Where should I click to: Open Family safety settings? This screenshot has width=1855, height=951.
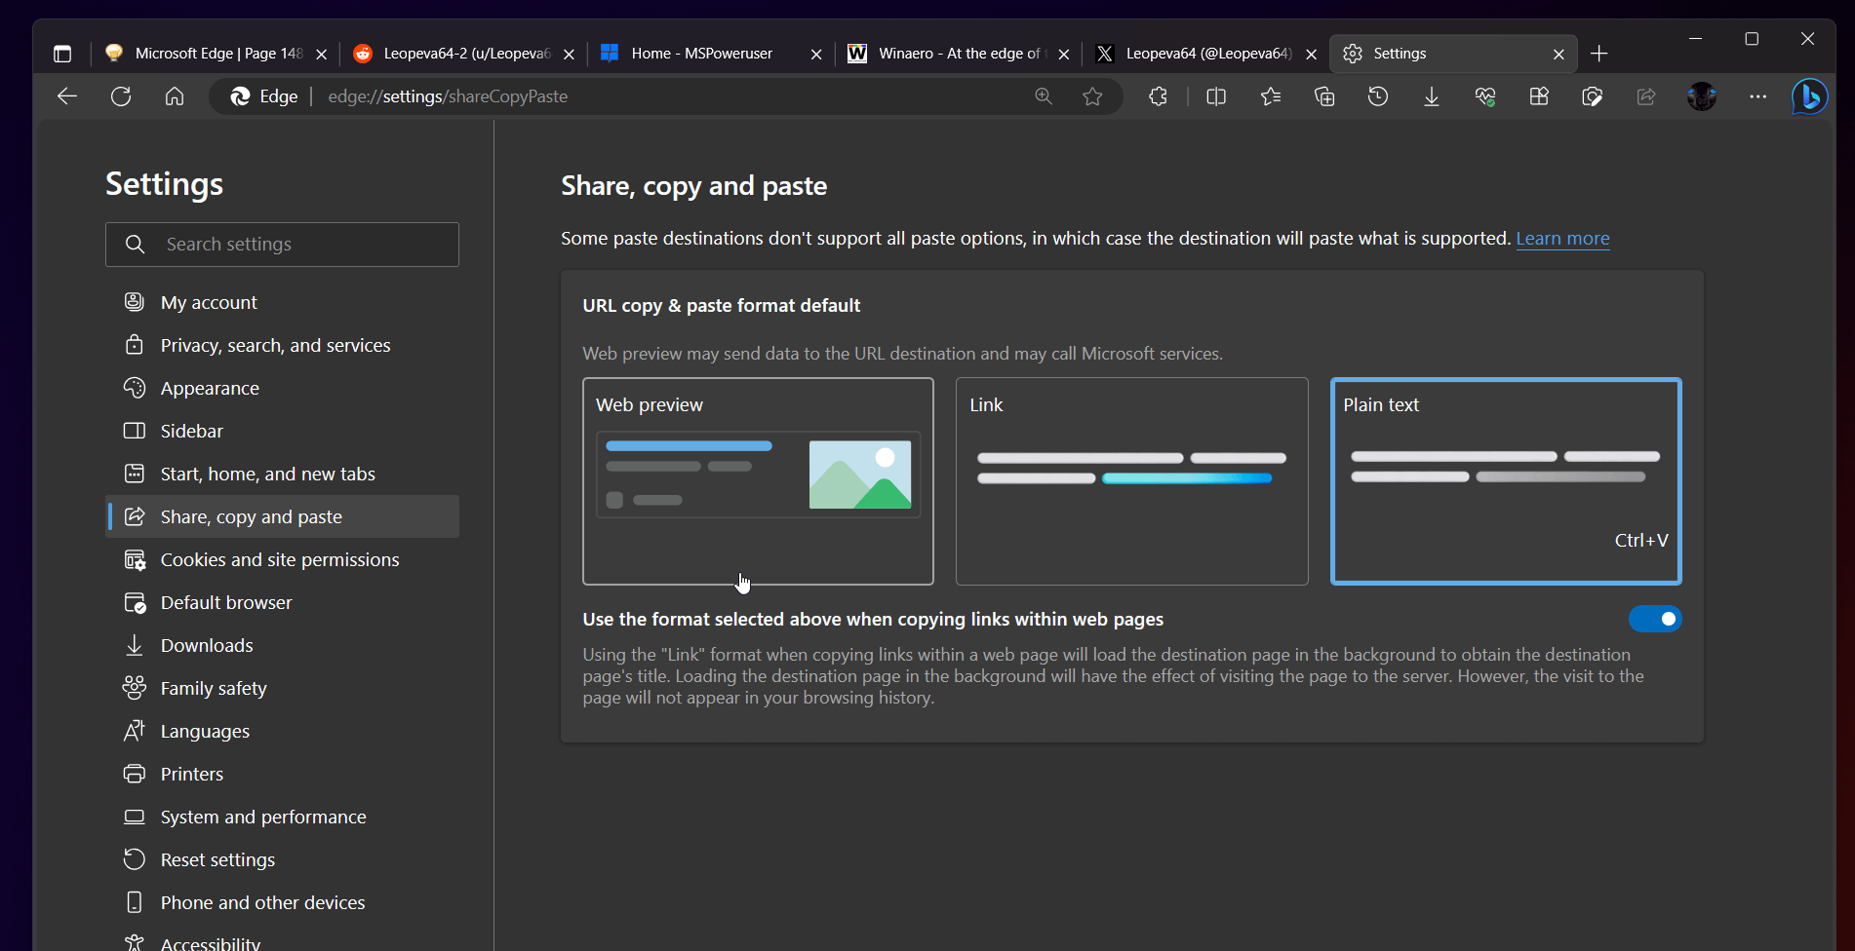(282, 688)
